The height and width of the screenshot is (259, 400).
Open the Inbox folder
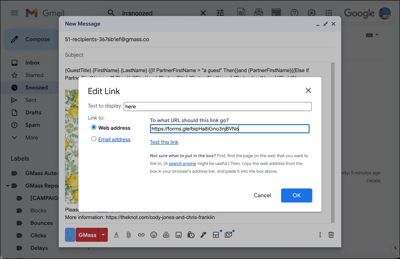32,63
